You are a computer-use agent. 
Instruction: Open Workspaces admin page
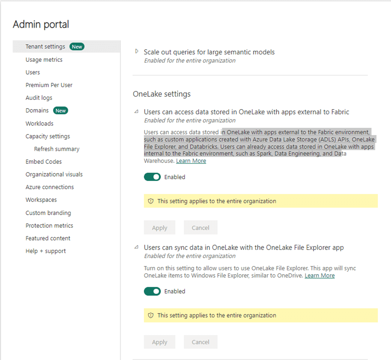click(41, 200)
